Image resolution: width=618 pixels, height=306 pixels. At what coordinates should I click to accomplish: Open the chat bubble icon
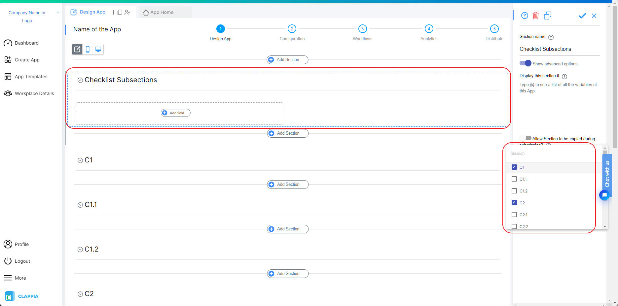[x=604, y=195]
